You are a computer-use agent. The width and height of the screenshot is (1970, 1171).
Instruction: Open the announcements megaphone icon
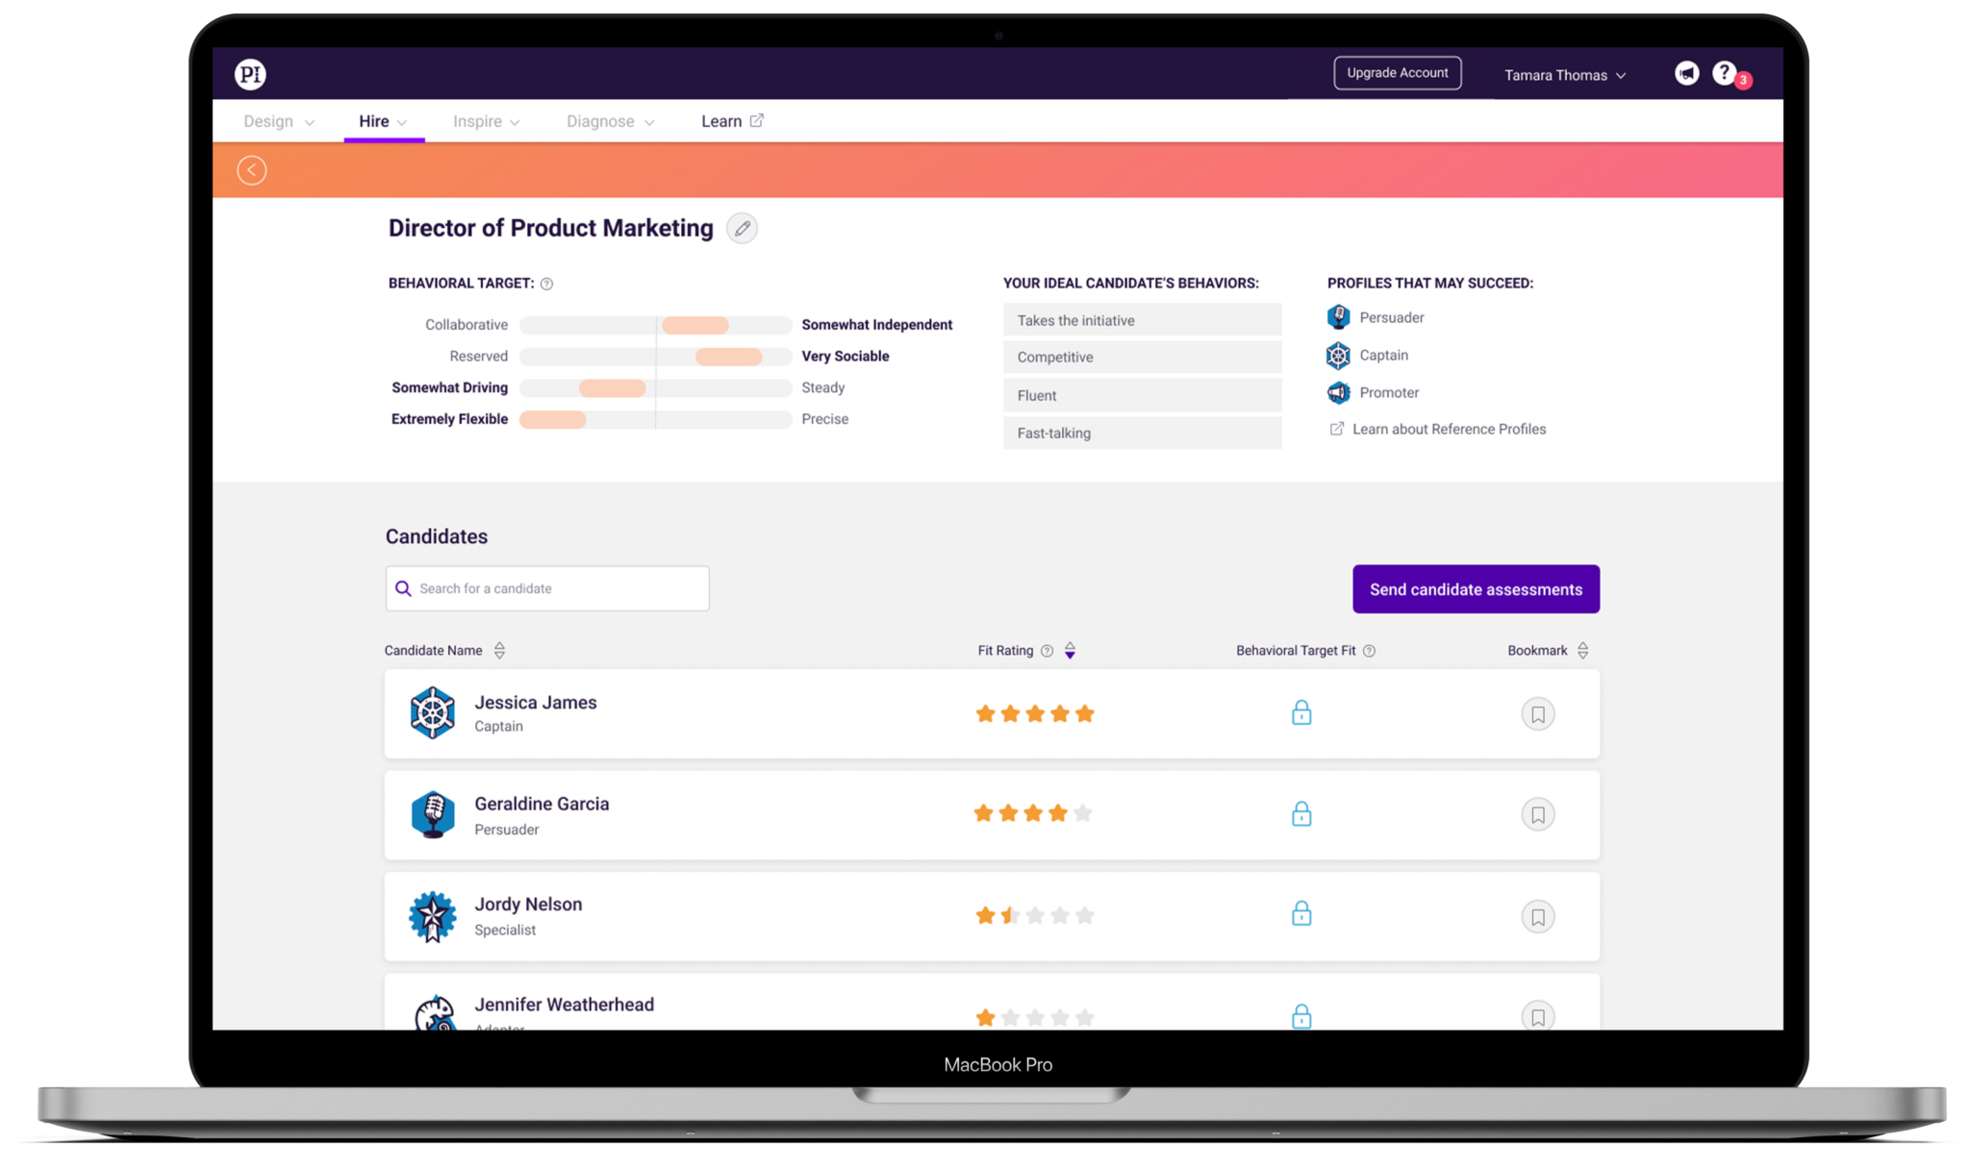click(1686, 74)
